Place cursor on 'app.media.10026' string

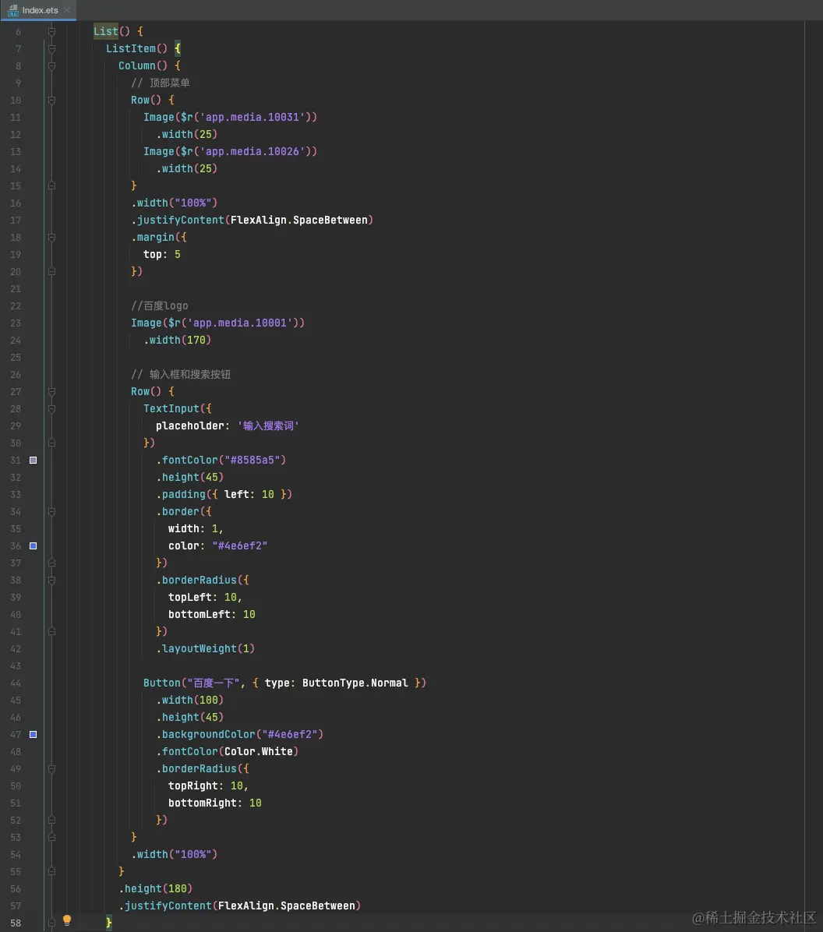coord(253,152)
